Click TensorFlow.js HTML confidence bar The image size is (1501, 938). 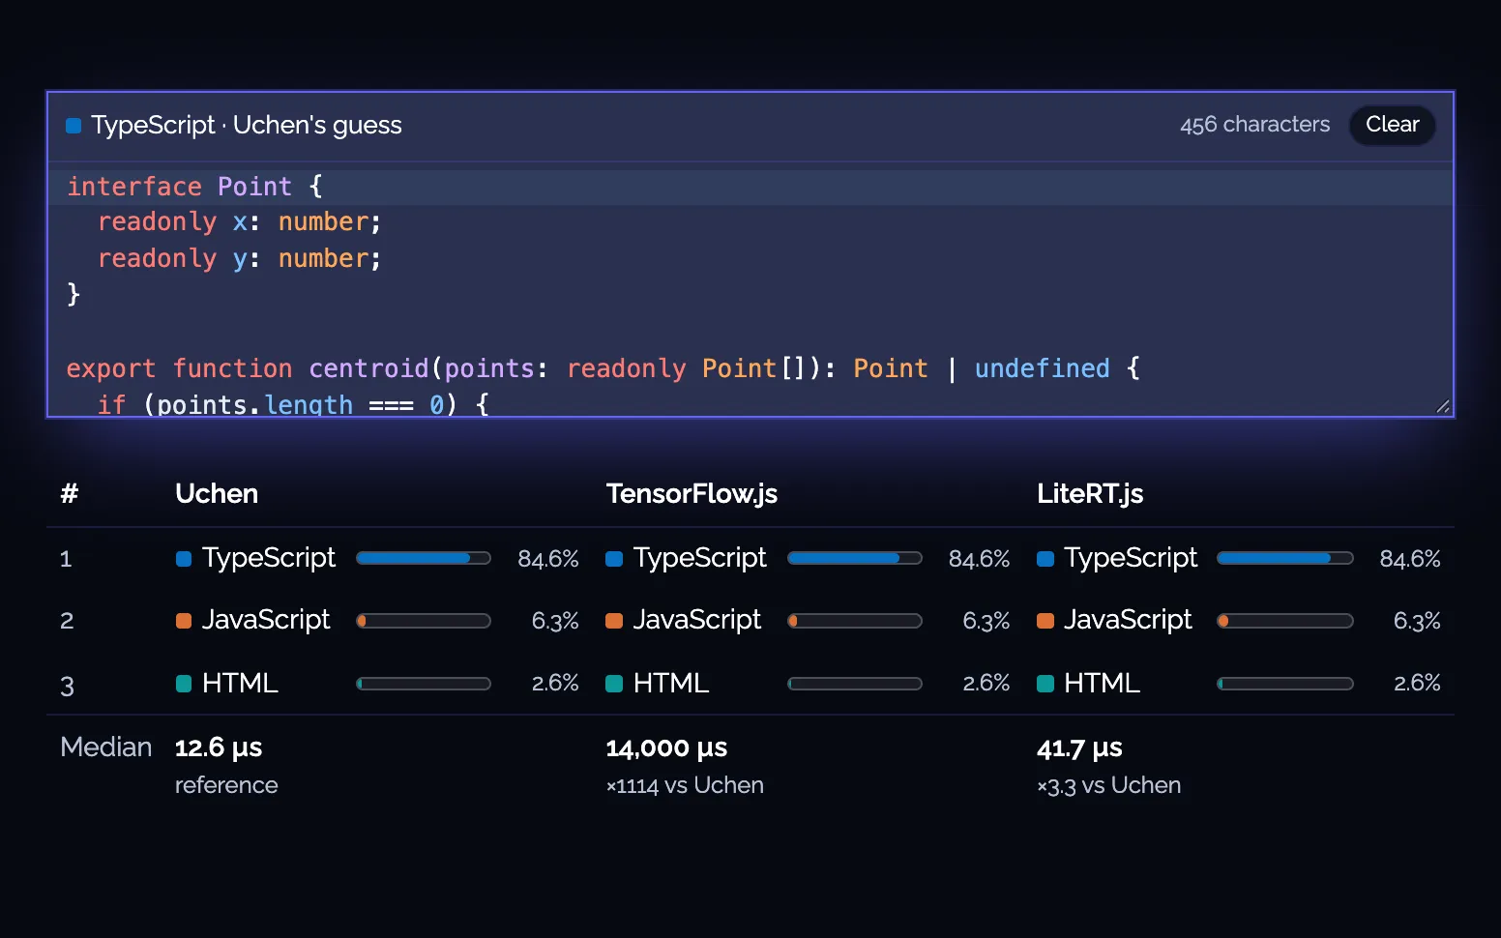(x=855, y=684)
